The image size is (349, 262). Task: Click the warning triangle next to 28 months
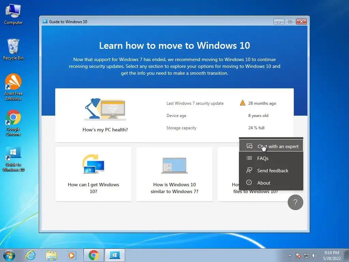click(x=243, y=103)
